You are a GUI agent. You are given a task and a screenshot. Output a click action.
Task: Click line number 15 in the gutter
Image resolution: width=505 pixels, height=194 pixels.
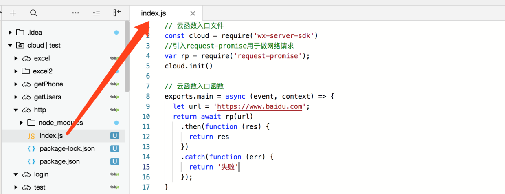pyautogui.click(x=146, y=167)
